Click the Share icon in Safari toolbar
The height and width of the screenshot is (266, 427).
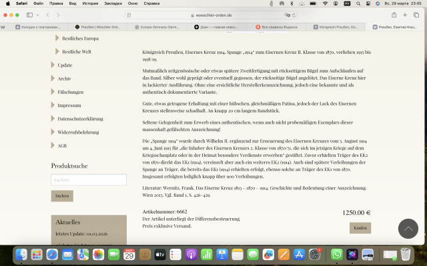point(391,15)
